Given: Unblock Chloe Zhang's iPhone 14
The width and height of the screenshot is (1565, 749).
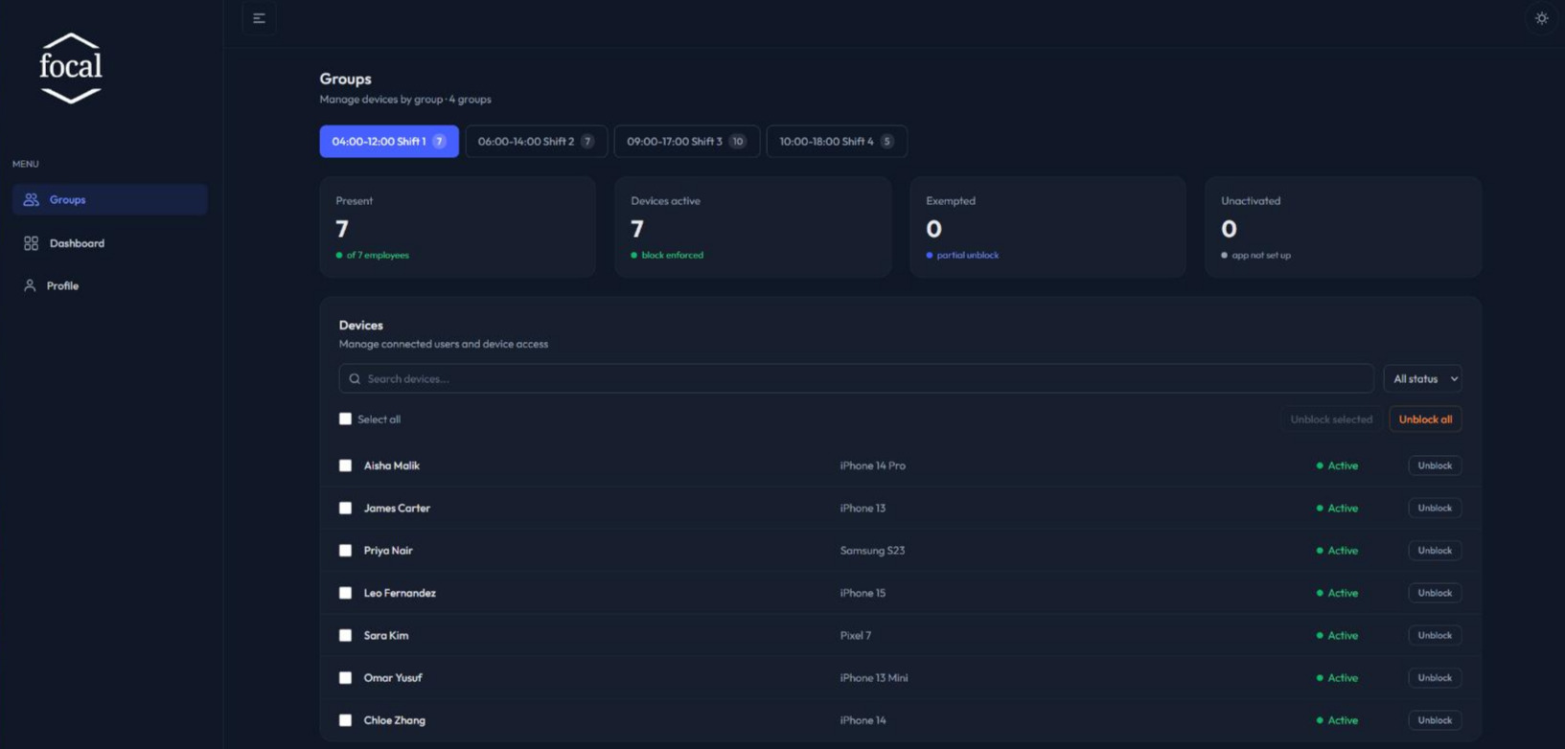Looking at the screenshot, I should pyautogui.click(x=1435, y=720).
